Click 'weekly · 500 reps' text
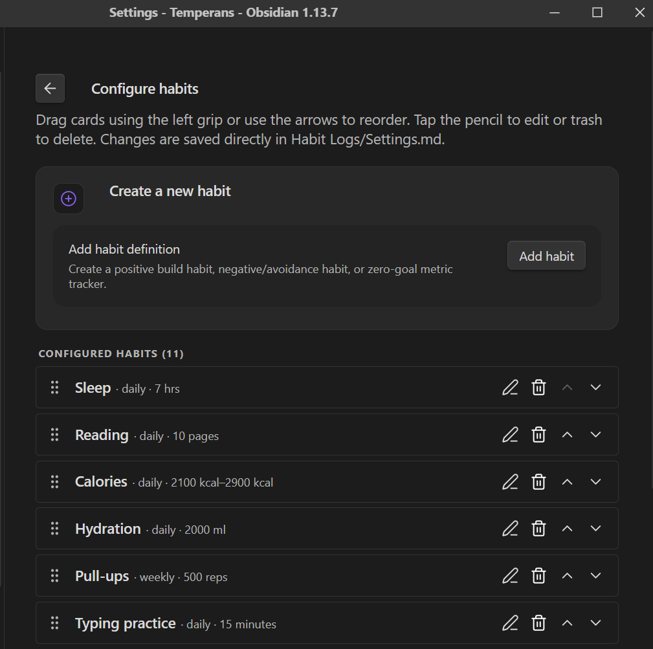653x649 pixels. 184,577
